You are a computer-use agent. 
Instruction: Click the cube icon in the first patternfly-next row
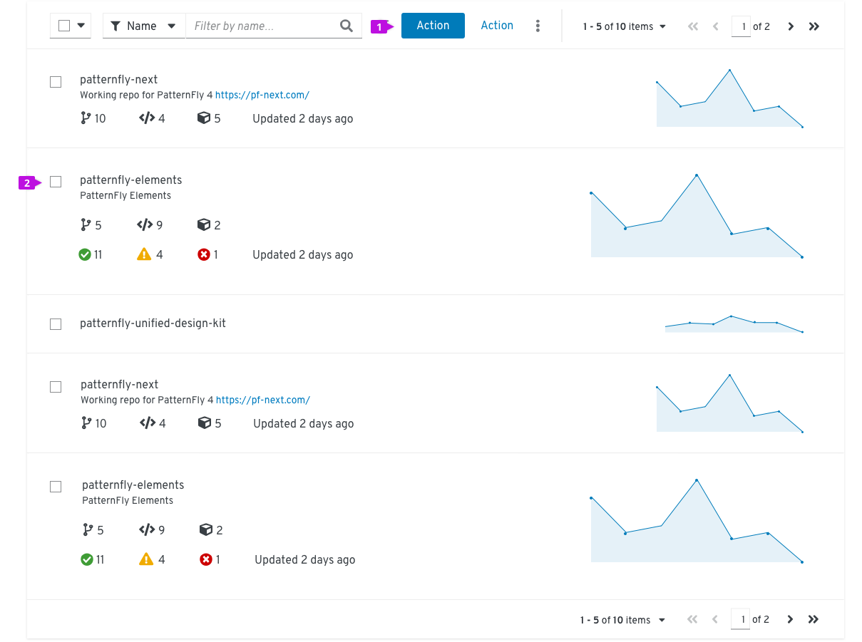(x=204, y=118)
